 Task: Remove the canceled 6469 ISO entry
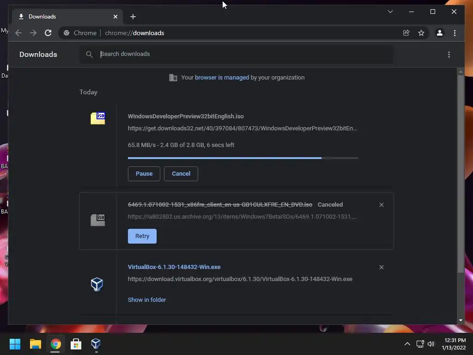(381, 205)
